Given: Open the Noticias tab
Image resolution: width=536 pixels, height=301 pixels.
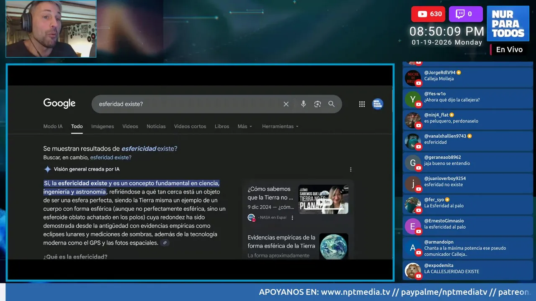Looking at the screenshot, I should (x=156, y=126).
